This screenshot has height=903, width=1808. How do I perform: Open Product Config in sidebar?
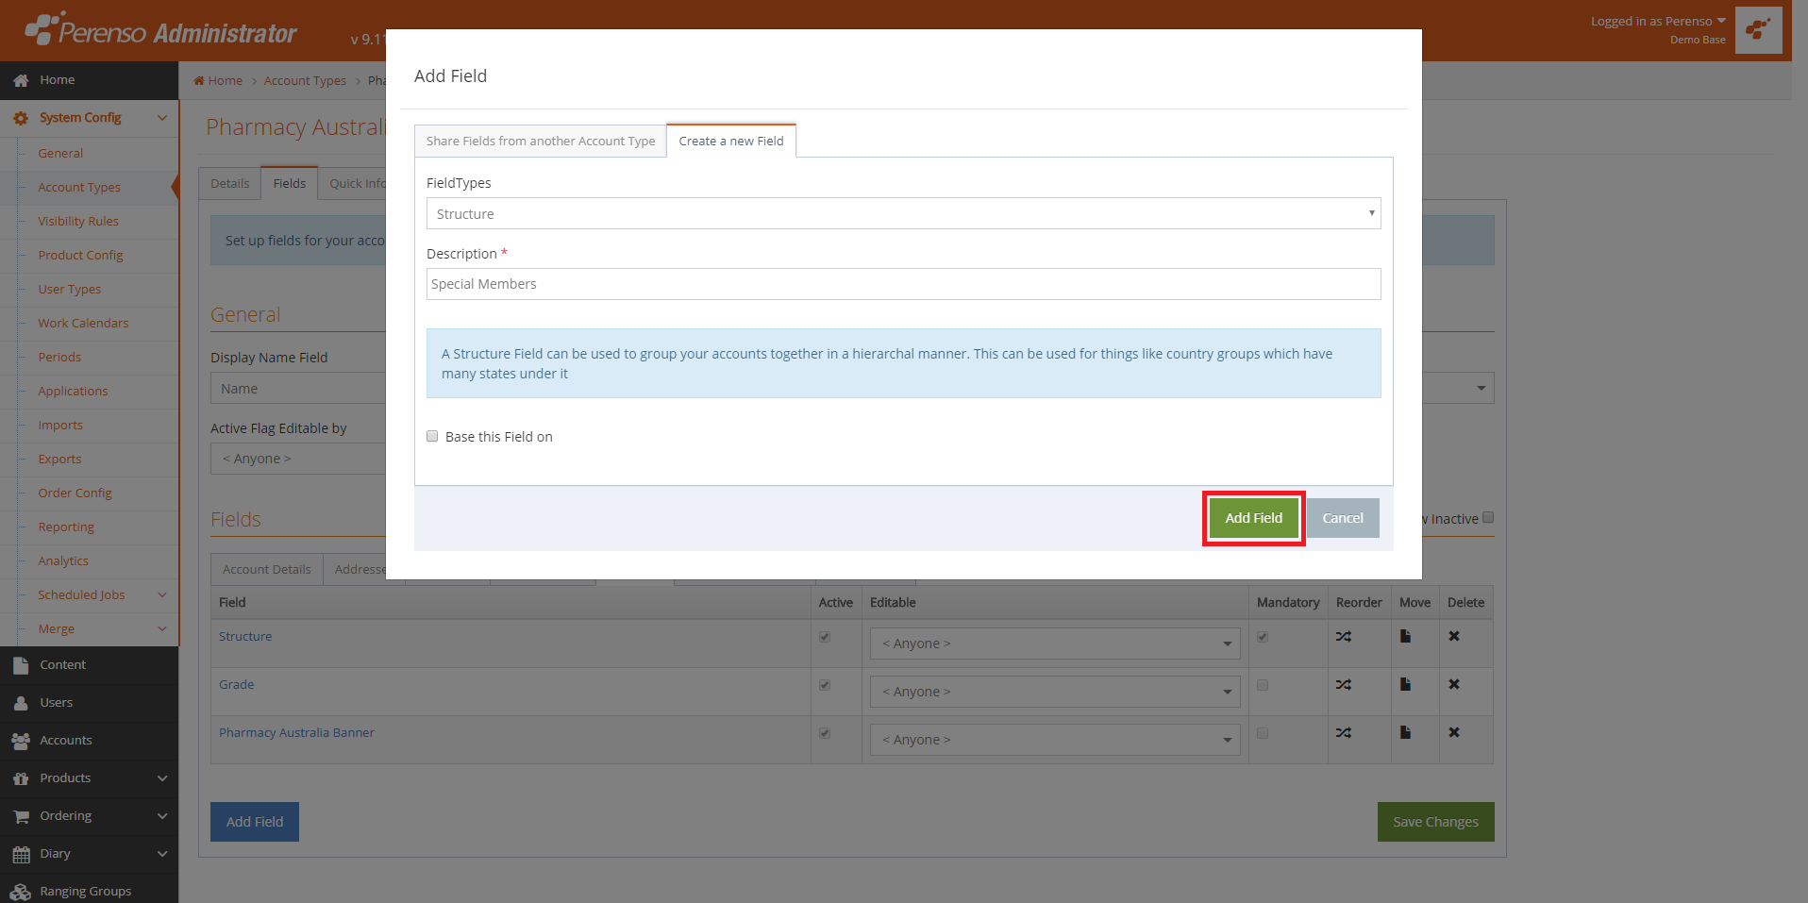pos(80,256)
